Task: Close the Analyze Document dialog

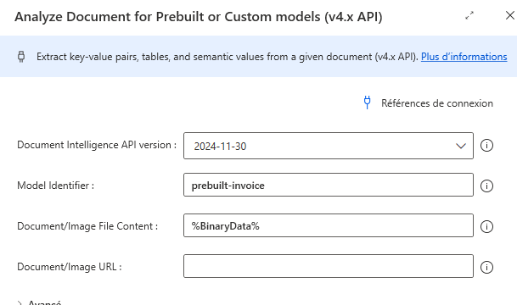Action: (510, 15)
